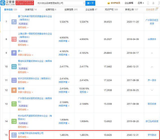Switch to the 历史信息 tab
This screenshot has height=140, width=160.
tap(152, 10)
